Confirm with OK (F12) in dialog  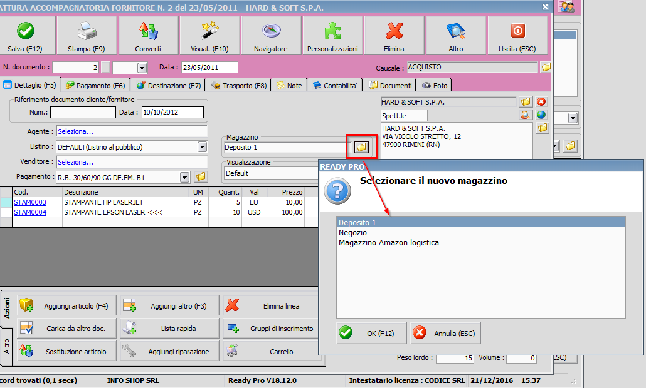click(x=372, y=333)
